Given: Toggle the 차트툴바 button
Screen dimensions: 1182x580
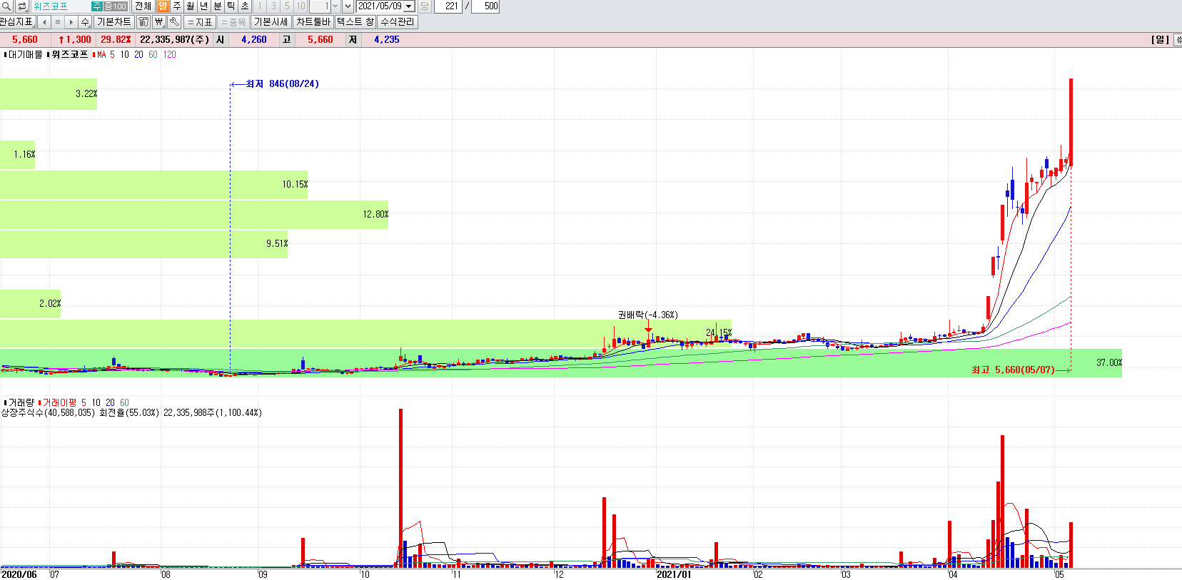Looking at the screenshot, I should (x=313, y=22).
